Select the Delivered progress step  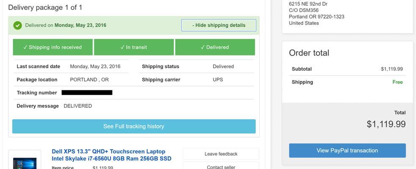click(x=215, y=47)
